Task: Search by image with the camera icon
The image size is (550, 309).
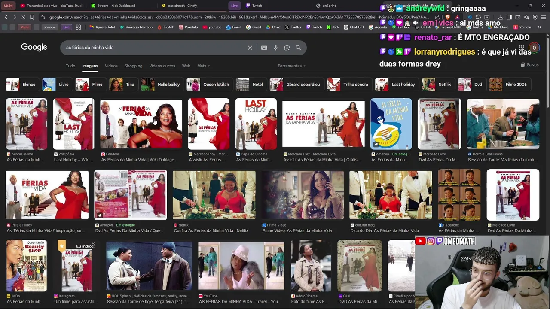Action: (x=287, y=48)
